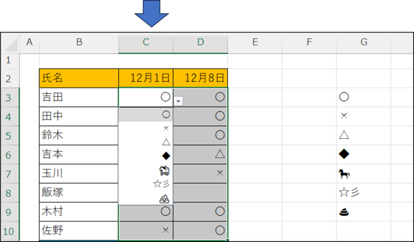Pick the horse emoji from dropdown list

(146, 170)
